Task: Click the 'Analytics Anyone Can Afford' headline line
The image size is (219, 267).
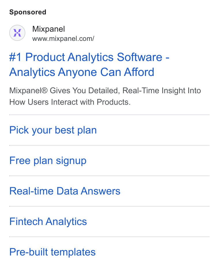Action: 82,72
